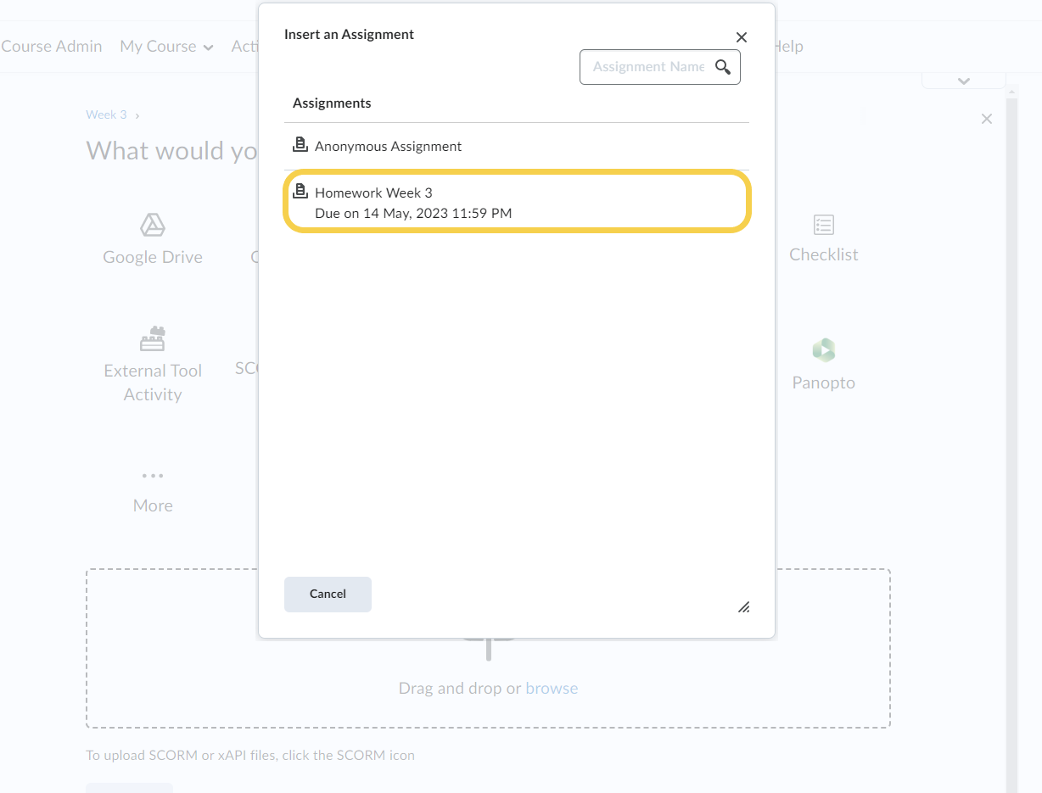
Task: Open the Course Admin menu item
Action: click(x=51, y=47)
